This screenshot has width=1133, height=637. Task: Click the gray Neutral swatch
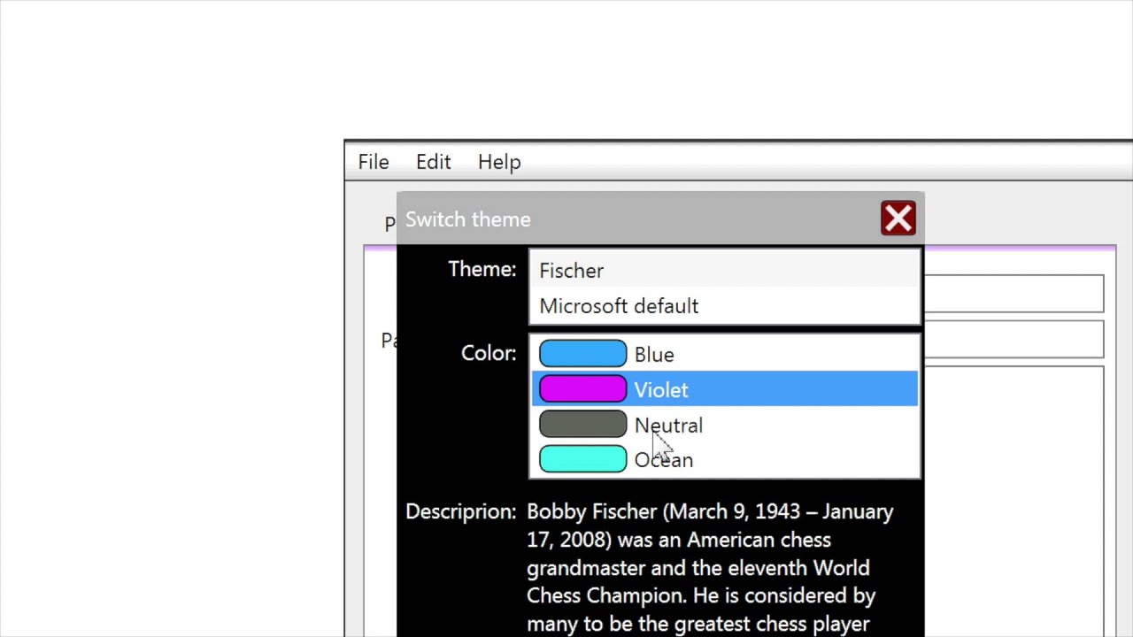point(582,425)
